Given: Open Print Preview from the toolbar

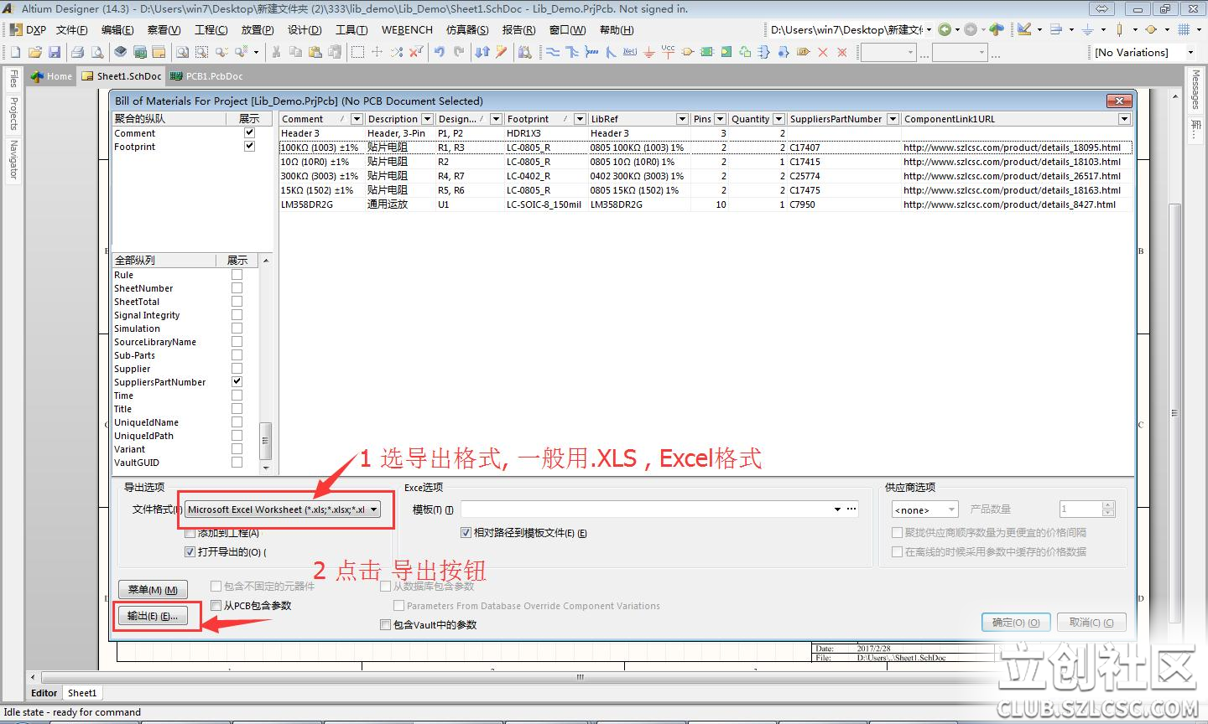Looking at the screenshot, I should click(x=96, y=52).
